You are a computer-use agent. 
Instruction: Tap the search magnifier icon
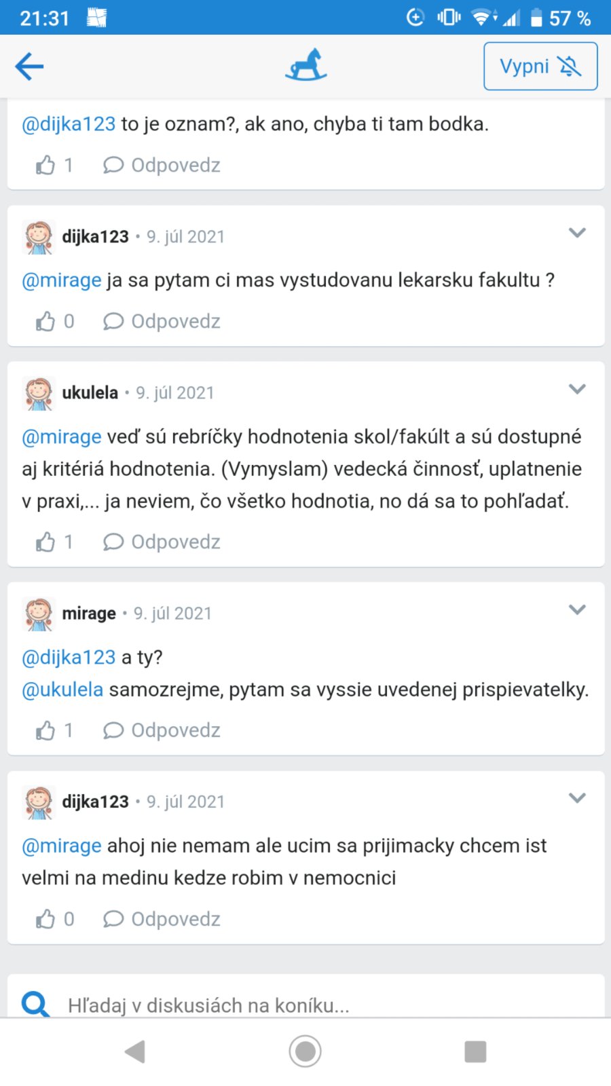[35, 1003]
